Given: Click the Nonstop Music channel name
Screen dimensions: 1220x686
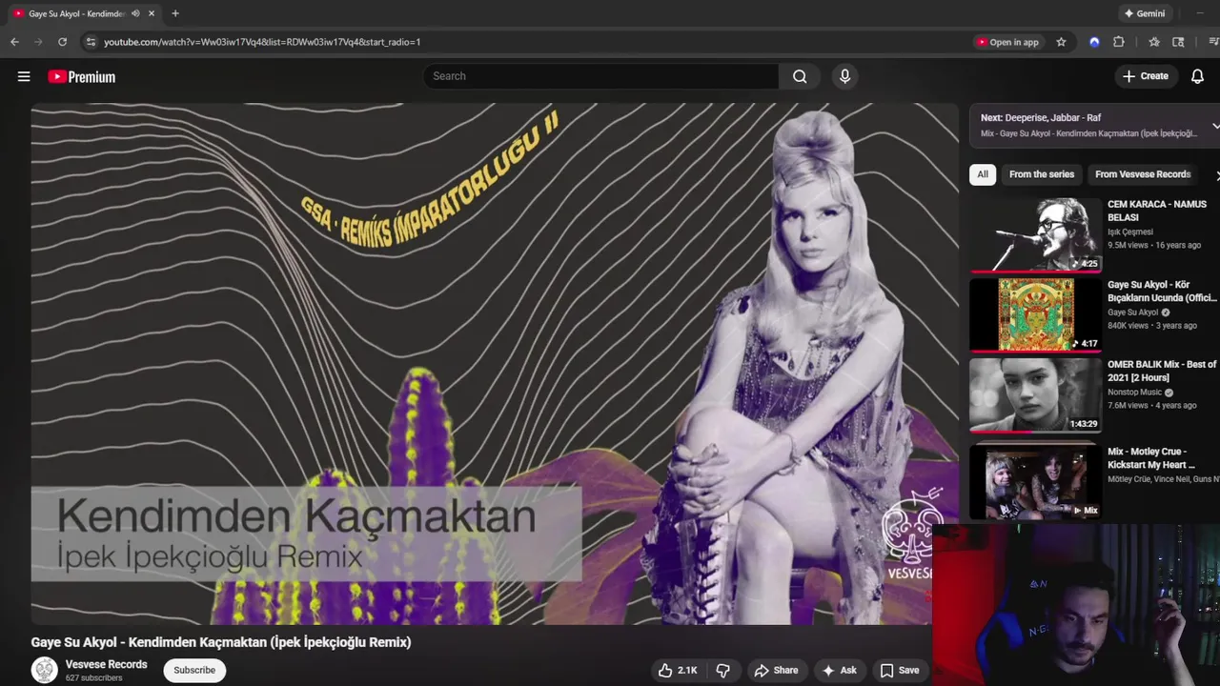Looking at the screenshot, I should pyautogui.click(x=1134, y=392).
